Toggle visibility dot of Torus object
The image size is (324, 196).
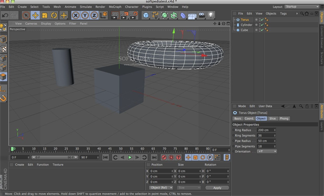(256, 19)
